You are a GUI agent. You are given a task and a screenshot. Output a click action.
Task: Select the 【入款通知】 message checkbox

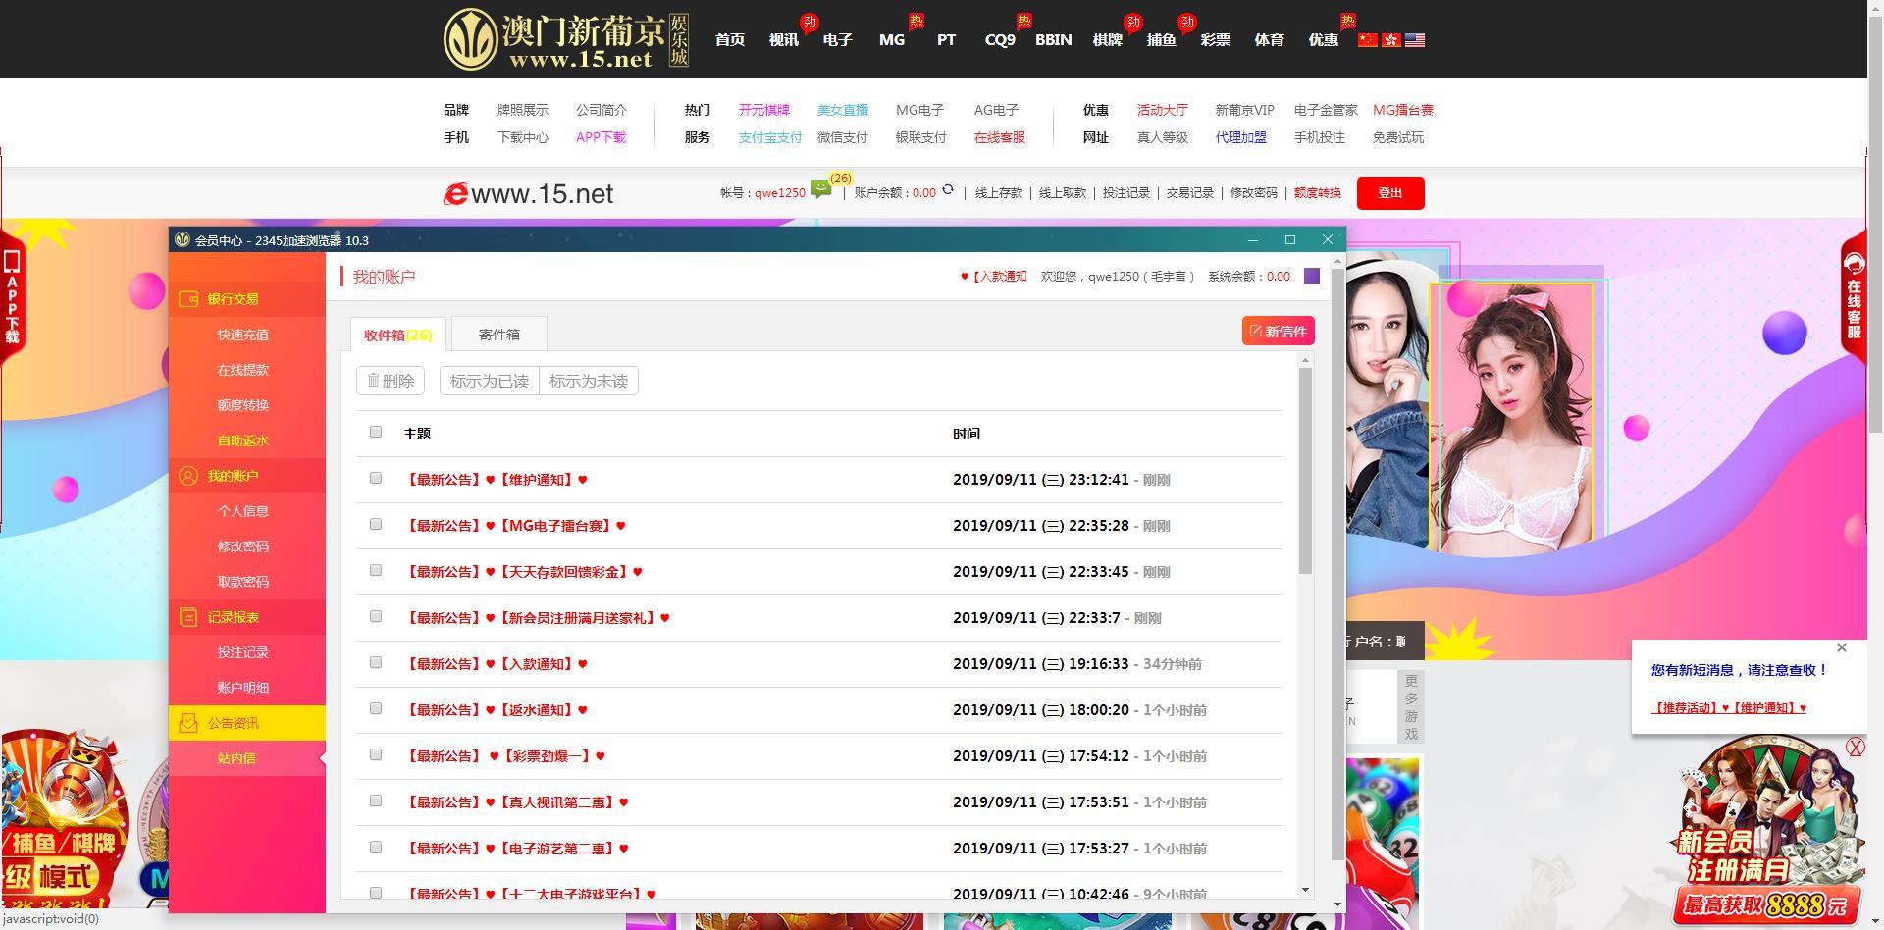(x=376, y=662)
